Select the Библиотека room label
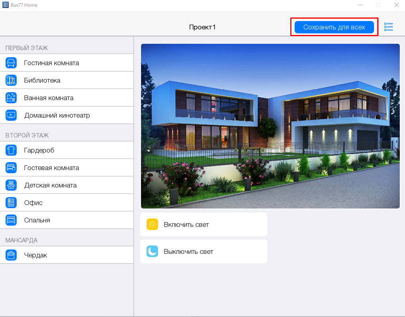 pyautogui.click(x=42, y=80)
